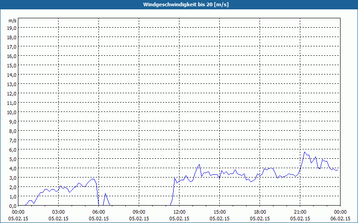Click the 18,0 y-axis label
This screenshot has height=223, width=358.
pos(13,37)
